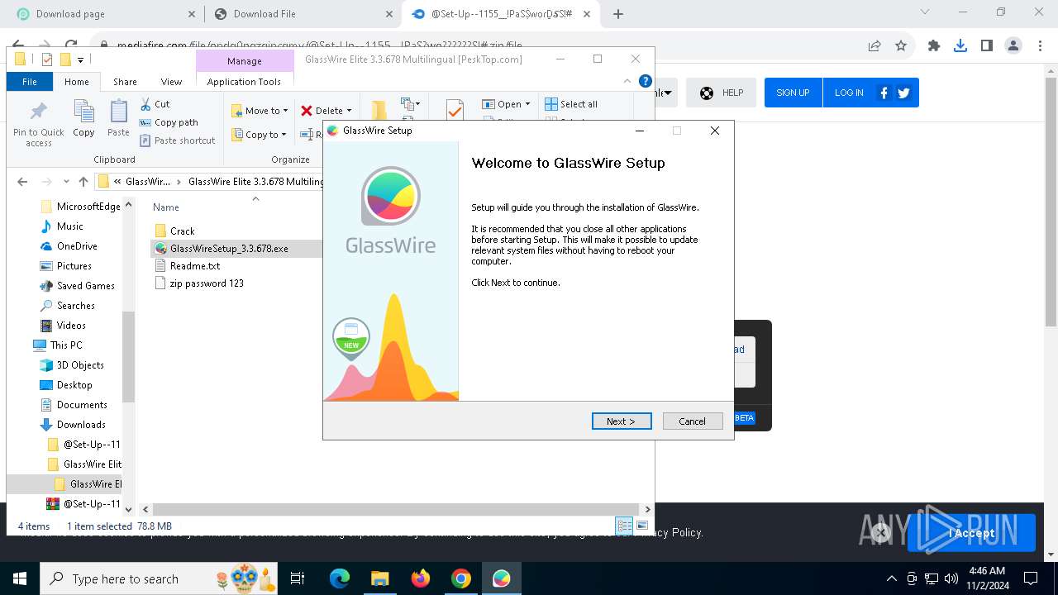Switch to the View ribbon tab

click(x=171, y=82)
